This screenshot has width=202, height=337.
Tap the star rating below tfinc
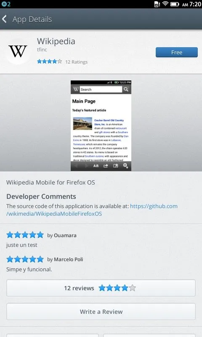pyautogui.click(x=49, y=62)
